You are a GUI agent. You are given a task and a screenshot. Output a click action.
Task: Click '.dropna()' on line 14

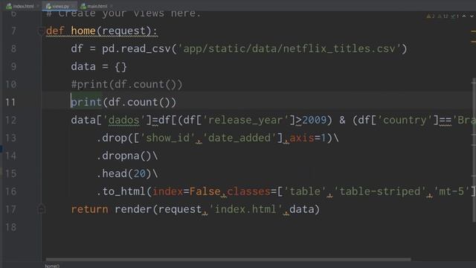pos(123,156)
